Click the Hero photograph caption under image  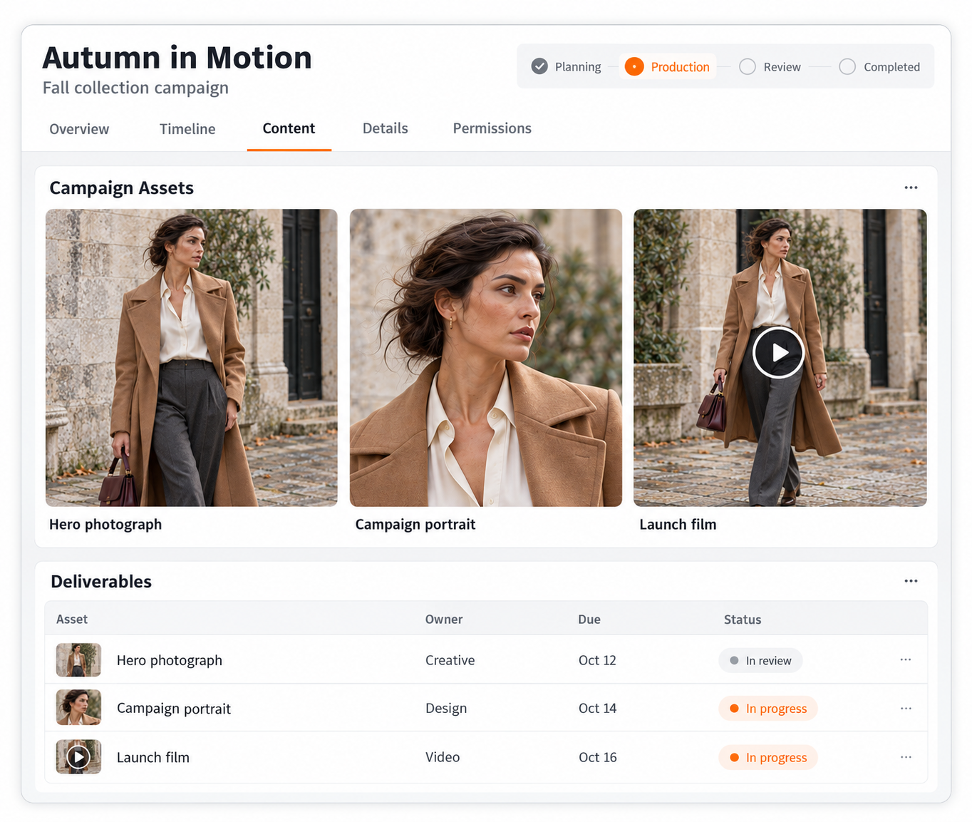105,525
